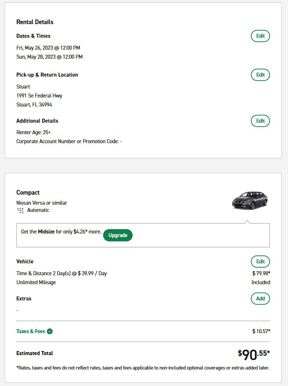Viewport: 288px width, 386px height.
Task: Add Extras to the rental
Action: (x=260, y=299)
